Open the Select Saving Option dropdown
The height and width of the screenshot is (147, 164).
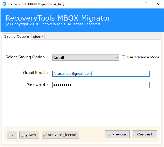[85, 58]
